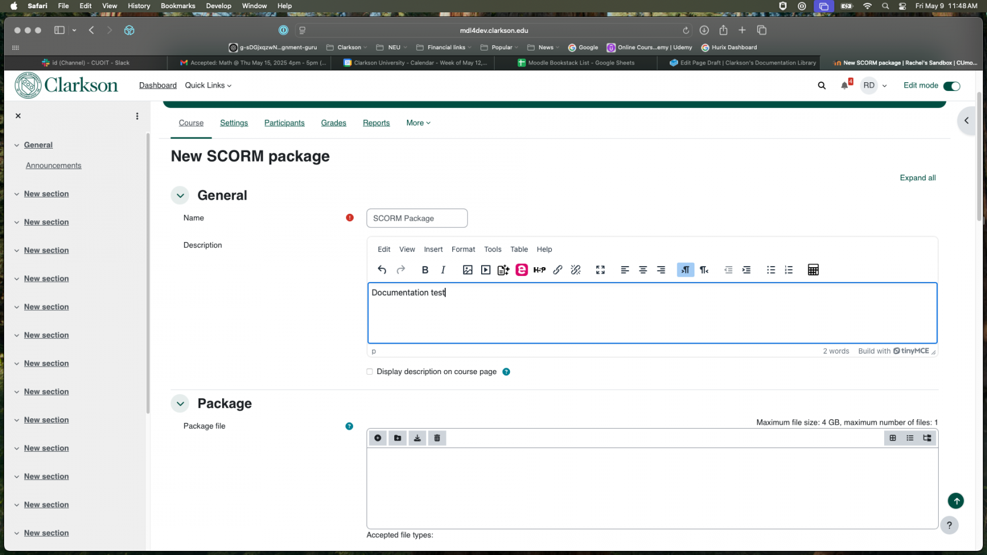Image resolution: width=987 pixels, height=555 pixels.
Task: Switch to the Settings tab
Action: pos(234,123)
